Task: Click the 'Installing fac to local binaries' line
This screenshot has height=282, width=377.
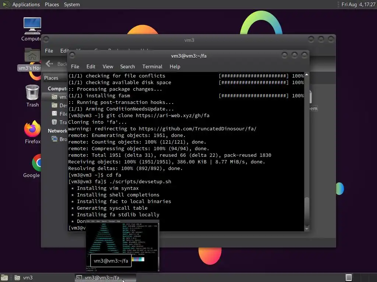Action: point(121,202)
